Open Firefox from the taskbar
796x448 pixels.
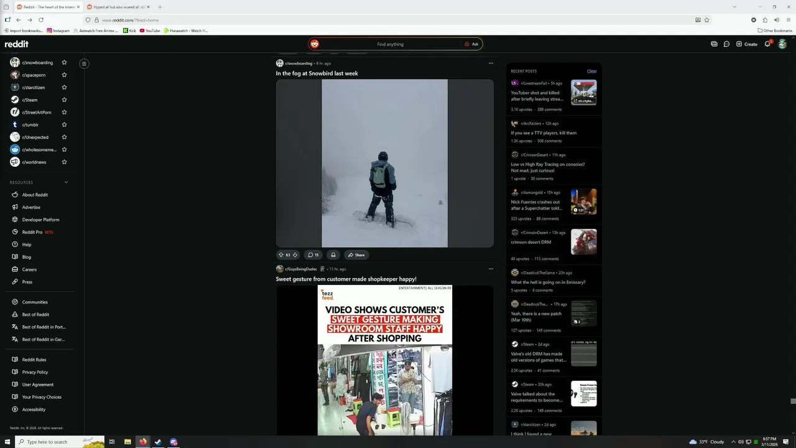pos(143,442)
